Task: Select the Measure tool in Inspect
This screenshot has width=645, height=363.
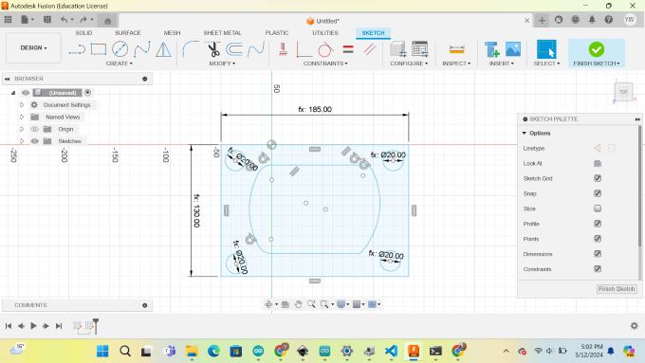Action: 456,49
